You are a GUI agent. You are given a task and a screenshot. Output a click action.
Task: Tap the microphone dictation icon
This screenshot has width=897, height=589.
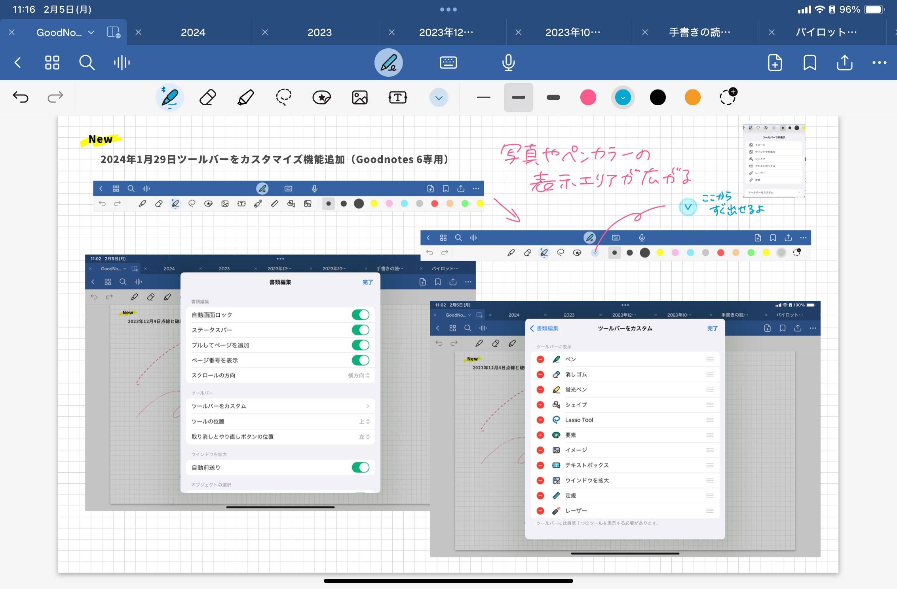[508, 63]
